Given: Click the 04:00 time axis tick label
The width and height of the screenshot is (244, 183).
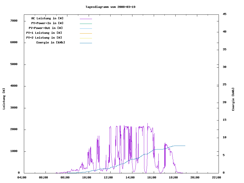Looking at the screenshot, I should (22, 177).
